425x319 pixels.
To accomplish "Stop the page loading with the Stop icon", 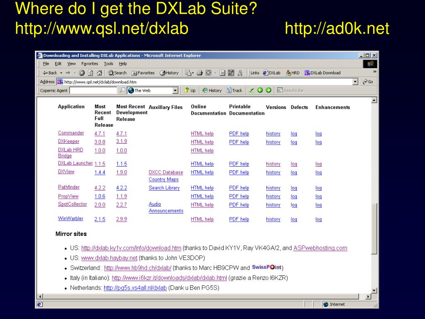I will click(82, 73).
